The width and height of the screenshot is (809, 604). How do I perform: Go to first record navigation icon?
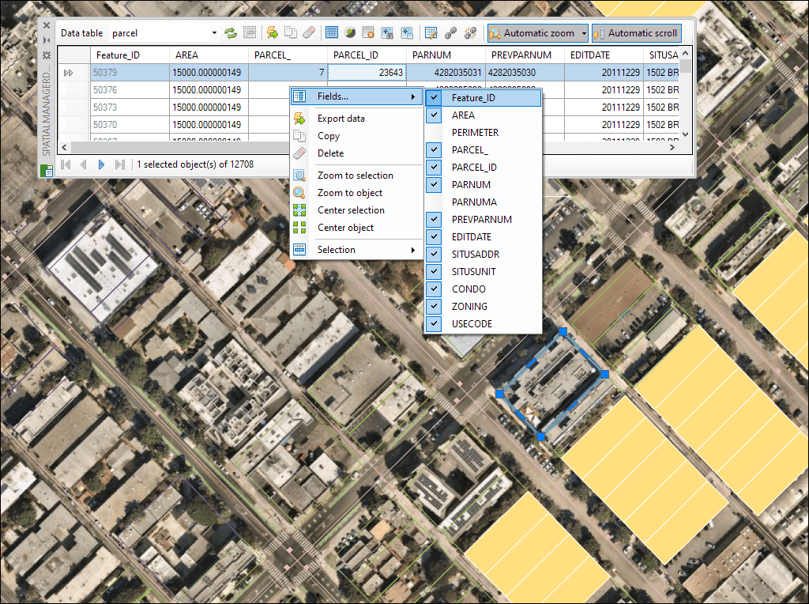(x=66, y=164)
